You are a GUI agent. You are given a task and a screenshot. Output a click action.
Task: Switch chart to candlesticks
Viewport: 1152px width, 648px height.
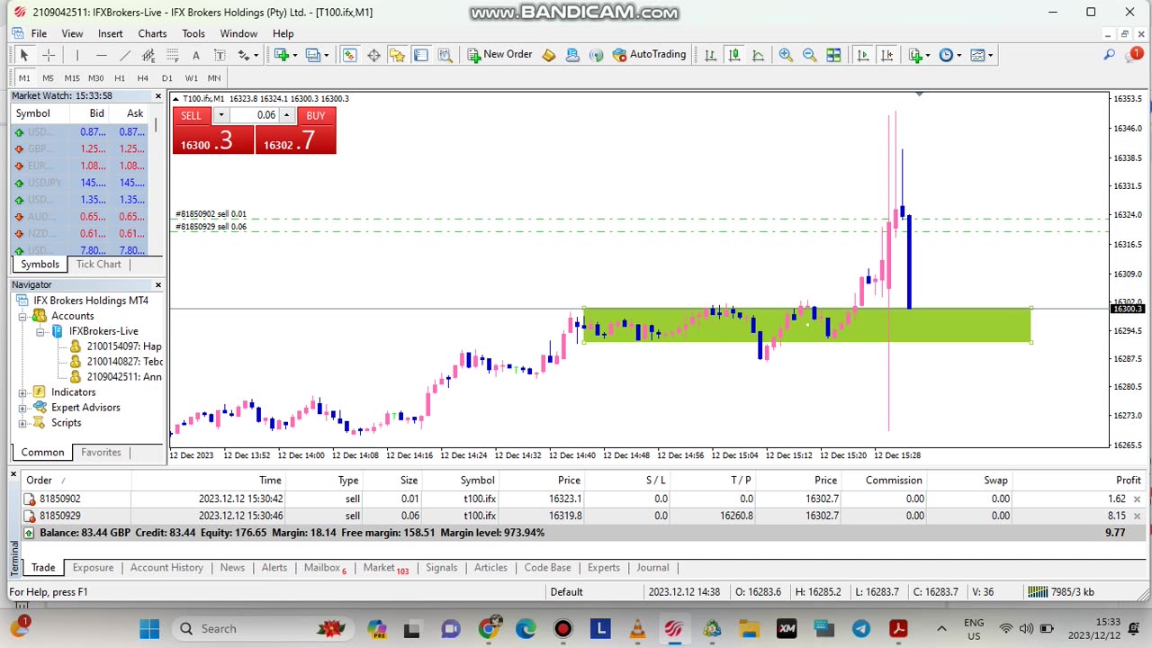coord(734,55)
